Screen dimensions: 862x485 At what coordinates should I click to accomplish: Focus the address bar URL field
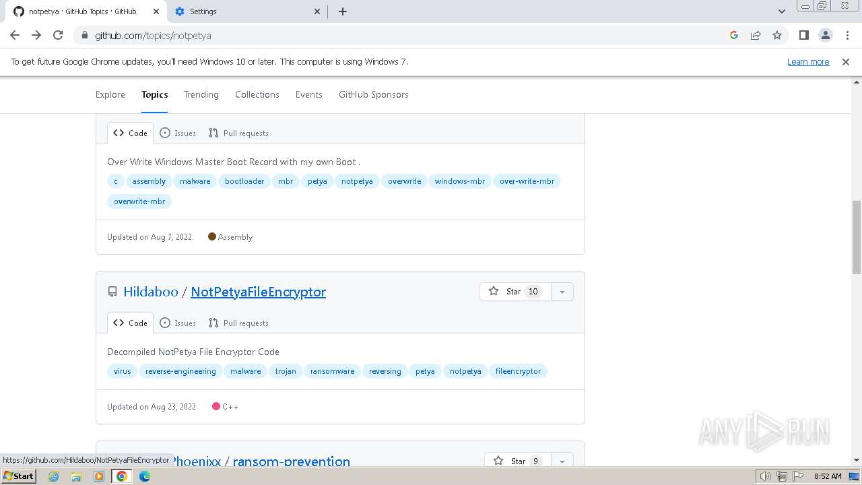(404, 35)
